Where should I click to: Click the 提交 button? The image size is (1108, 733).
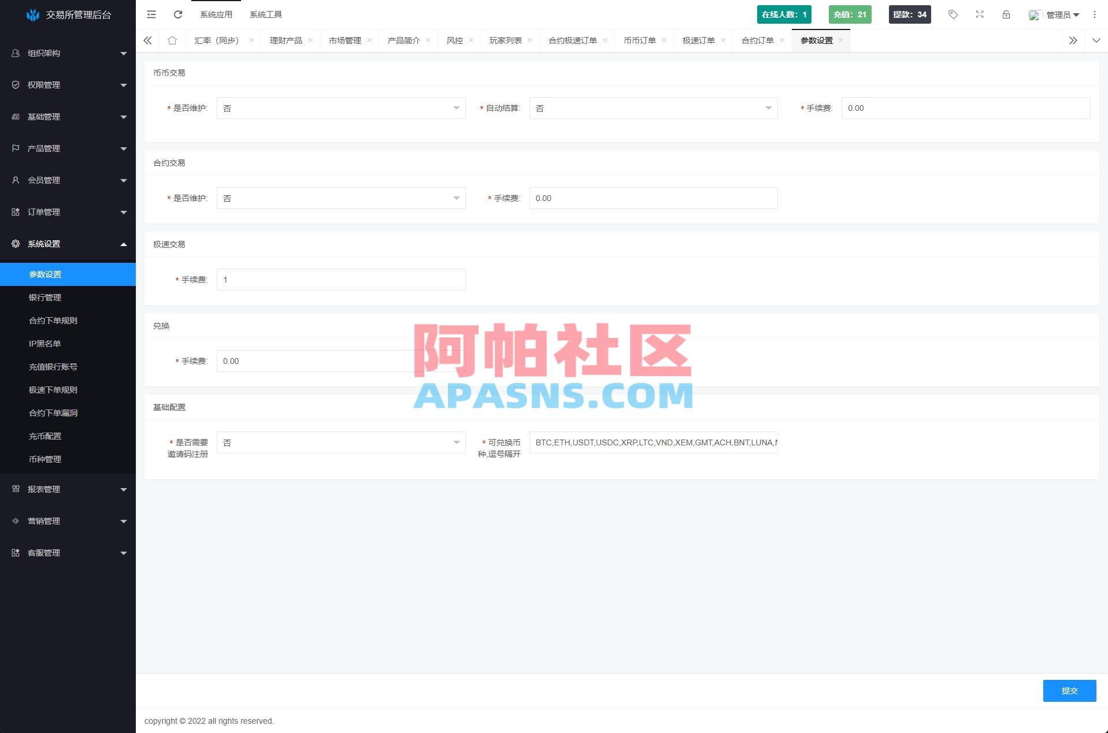[x=1069, y=690]
